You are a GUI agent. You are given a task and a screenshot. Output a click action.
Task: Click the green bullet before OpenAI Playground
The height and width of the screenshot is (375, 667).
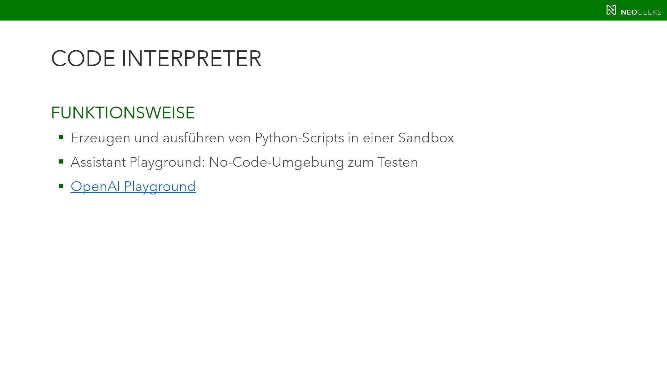coord(61,186)
